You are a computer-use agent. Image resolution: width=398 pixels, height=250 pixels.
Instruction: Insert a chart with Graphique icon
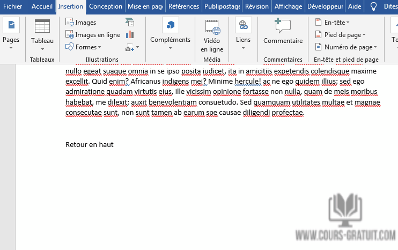[130, 34]
